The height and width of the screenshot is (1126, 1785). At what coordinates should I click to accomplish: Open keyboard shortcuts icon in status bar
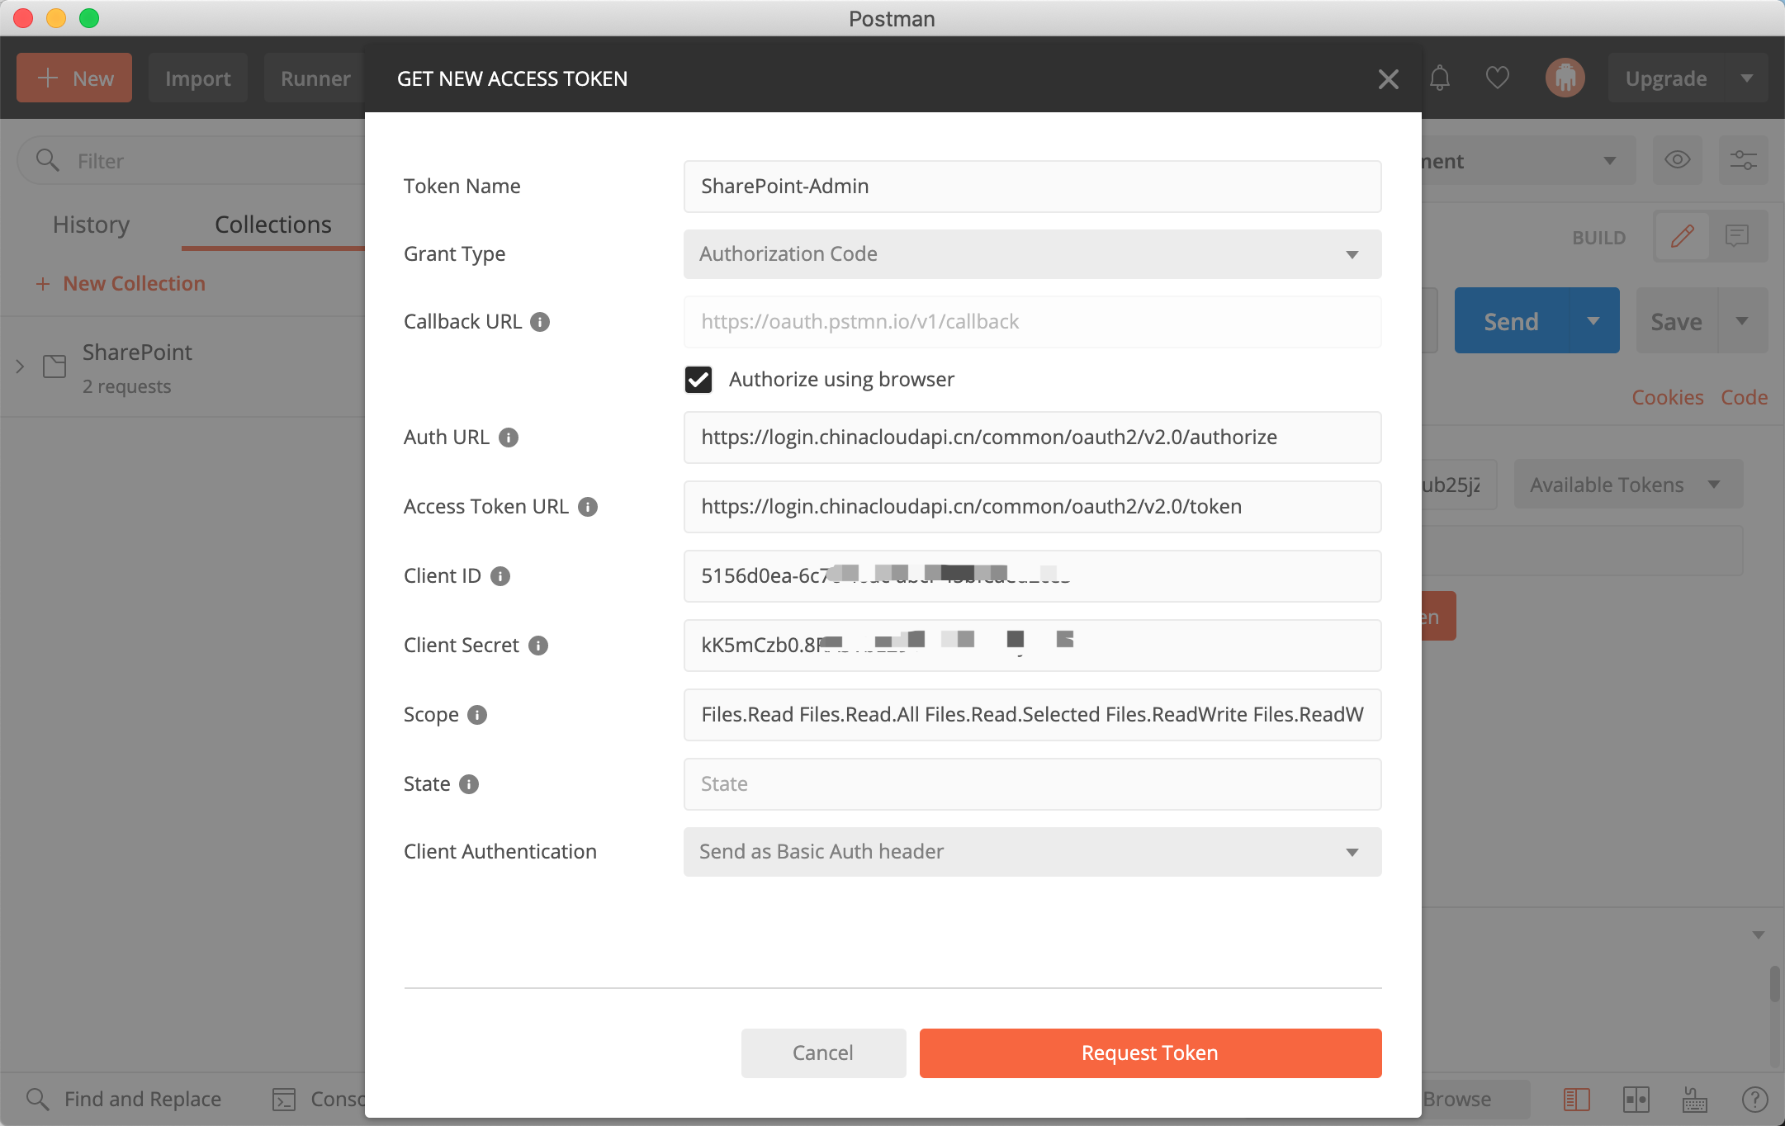coord(1696,1100)
